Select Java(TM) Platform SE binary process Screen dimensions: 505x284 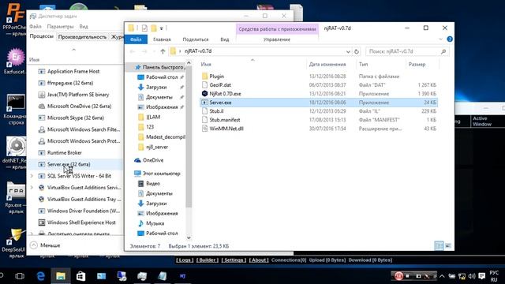(78, 95)
